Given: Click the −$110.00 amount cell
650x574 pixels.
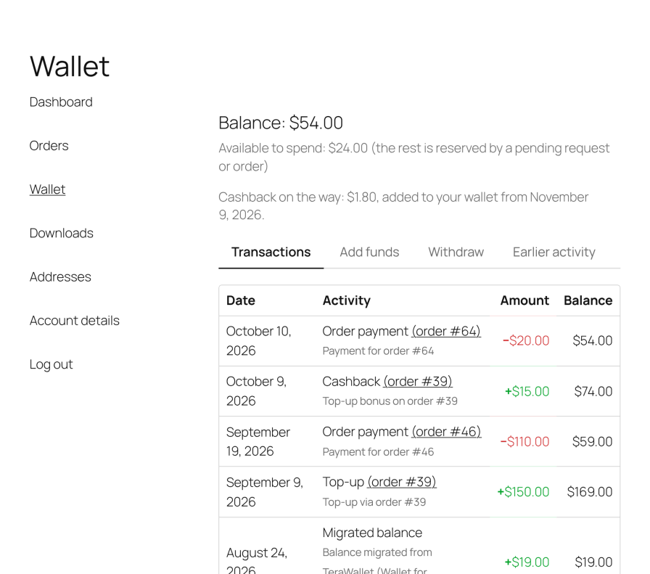Looking at the screenshot, I should tap(524, 441).
